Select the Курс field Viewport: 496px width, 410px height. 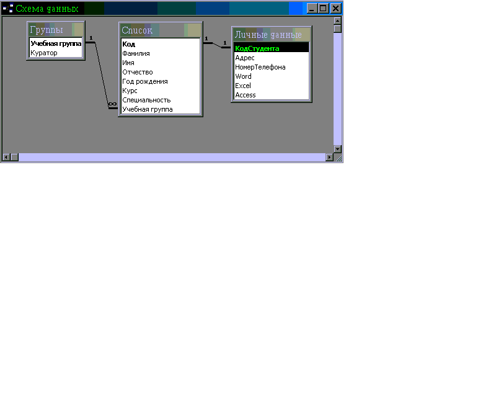[x=161, y=91]
